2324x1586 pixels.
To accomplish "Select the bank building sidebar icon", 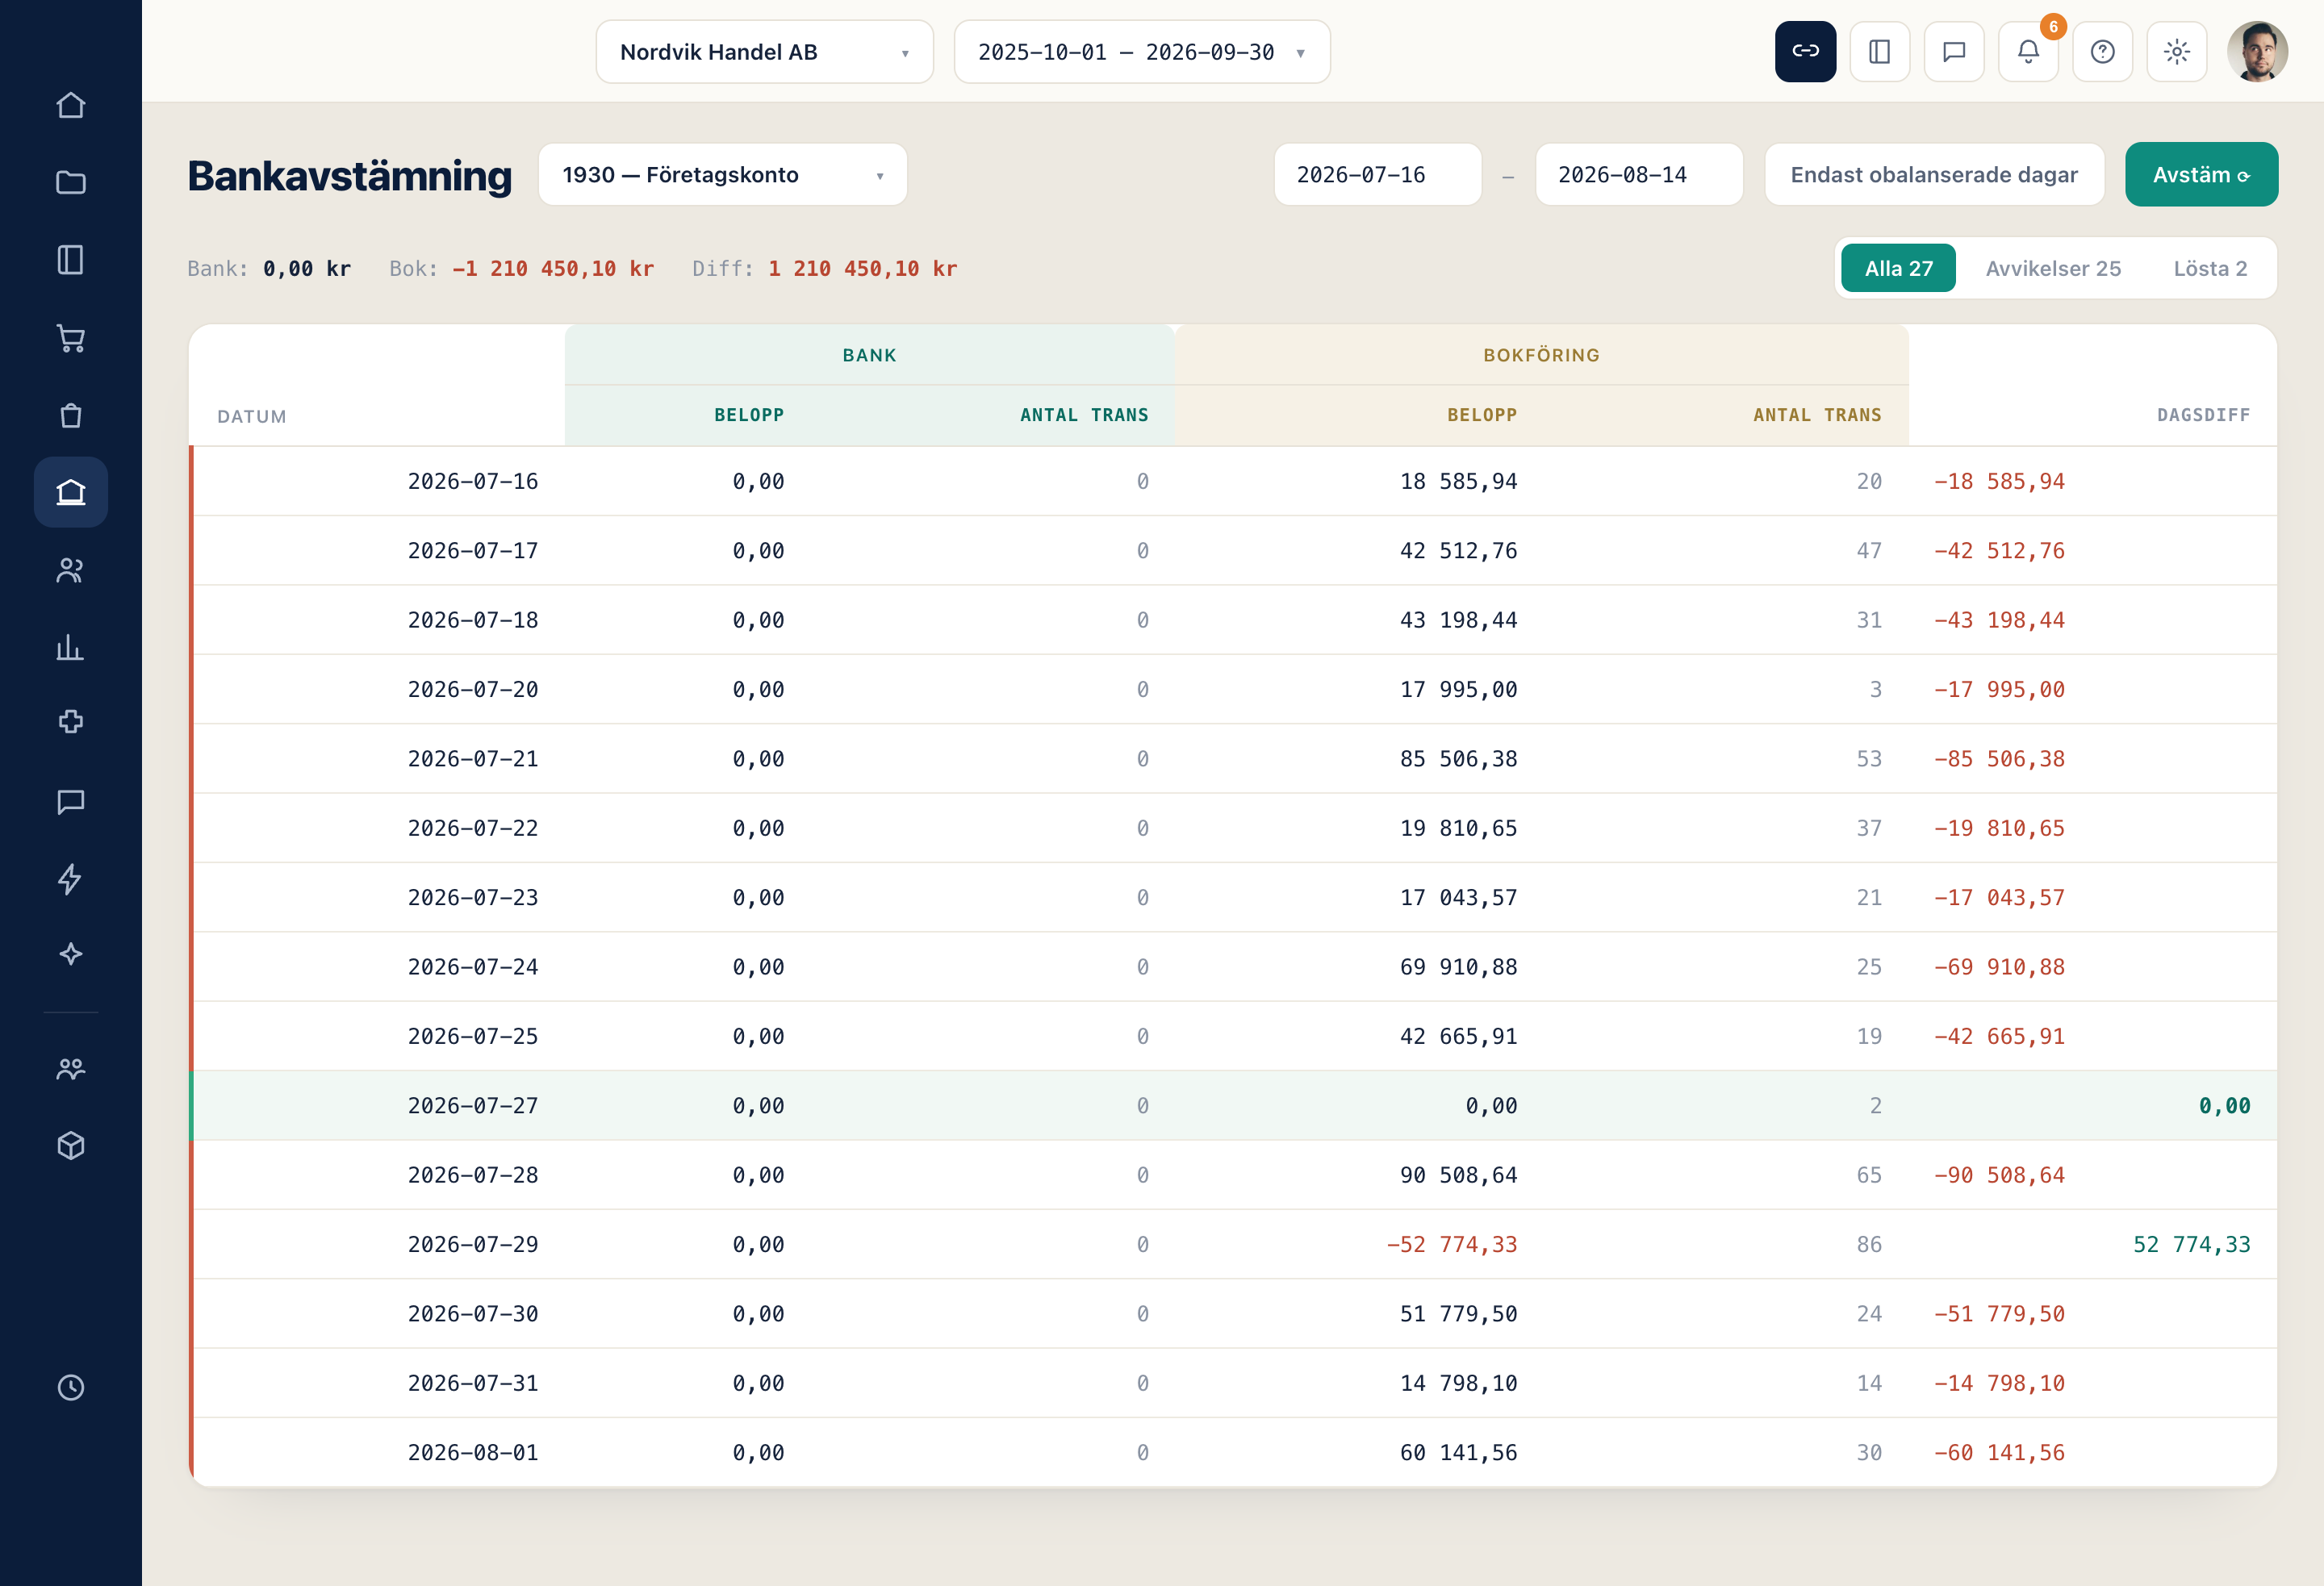I will [71, 492].
